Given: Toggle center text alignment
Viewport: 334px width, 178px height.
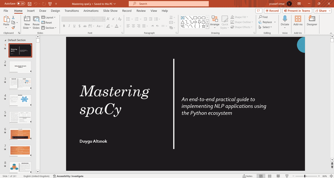Looking at the screenshot, I should (133, 26).
